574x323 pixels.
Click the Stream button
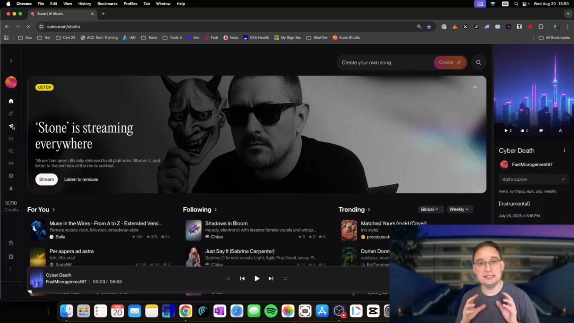pos(46,179)
